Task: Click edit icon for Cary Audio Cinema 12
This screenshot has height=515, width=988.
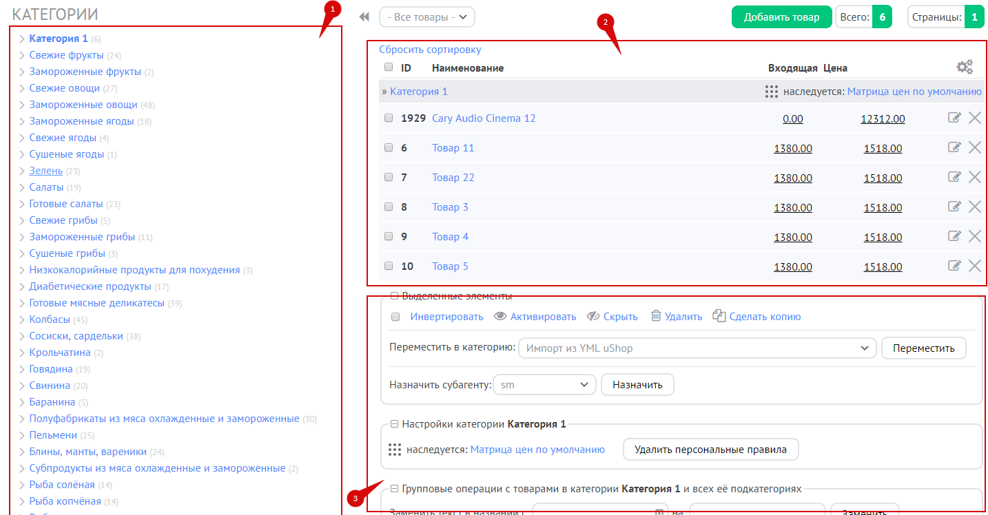Action: point(954,118)
